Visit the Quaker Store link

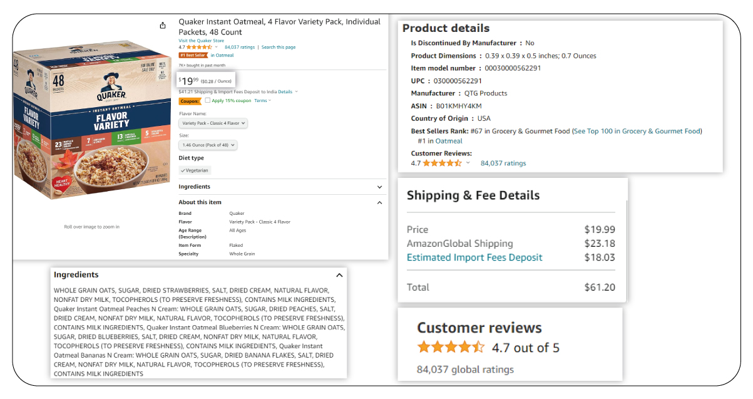click(x=201, y=41)
